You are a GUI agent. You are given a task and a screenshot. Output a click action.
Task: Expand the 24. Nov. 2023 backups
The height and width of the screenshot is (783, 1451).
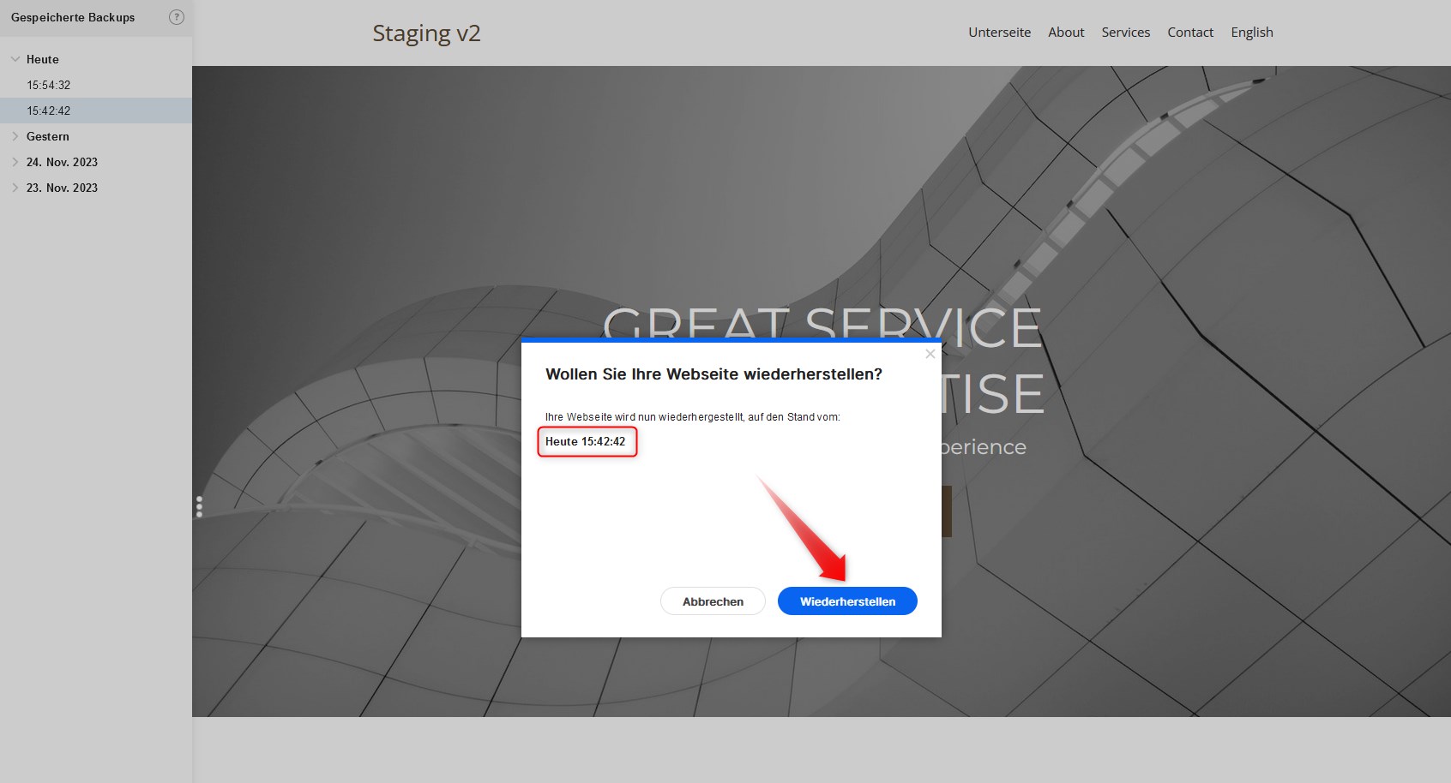[15, 162]
